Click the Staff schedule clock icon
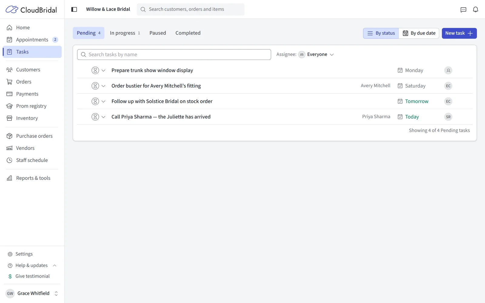485x303 pixels. pos(9,160)
